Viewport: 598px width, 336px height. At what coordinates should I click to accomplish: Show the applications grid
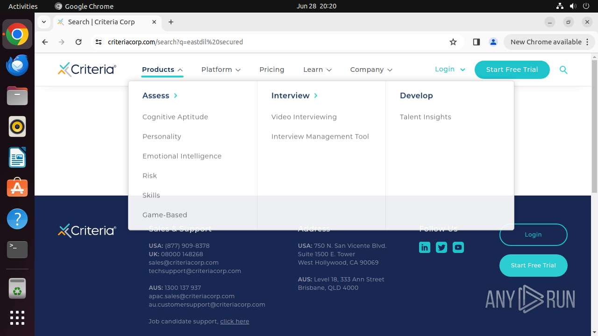pos(17,318)
